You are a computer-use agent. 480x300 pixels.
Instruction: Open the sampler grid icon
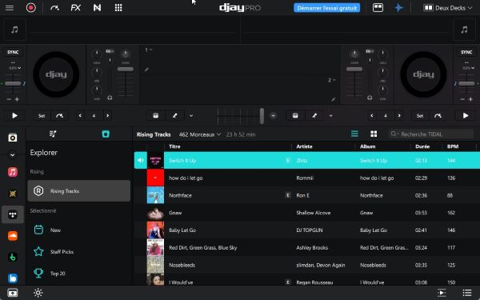point(118,8)
